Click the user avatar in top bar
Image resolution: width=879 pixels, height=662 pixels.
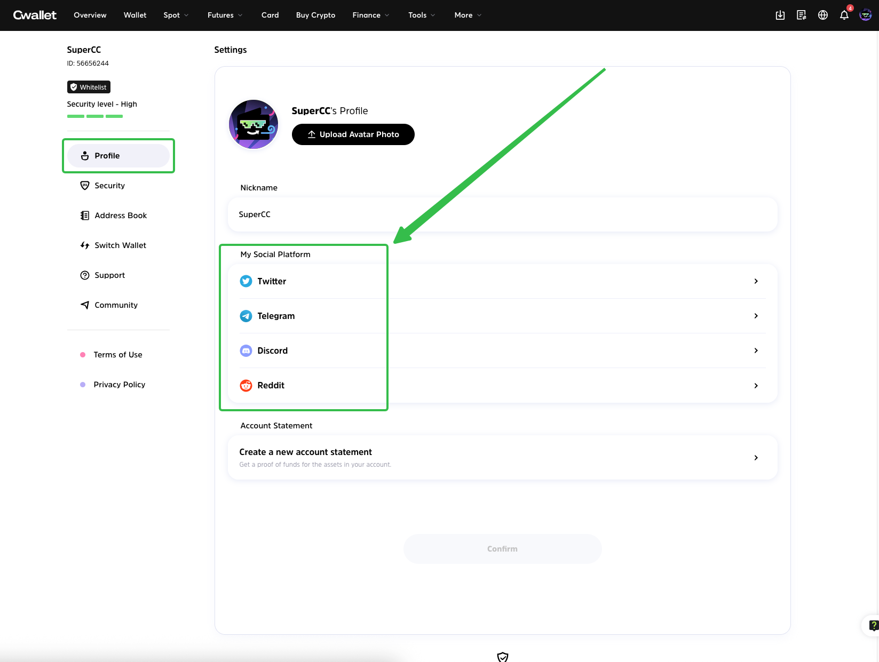coord(865,15)
